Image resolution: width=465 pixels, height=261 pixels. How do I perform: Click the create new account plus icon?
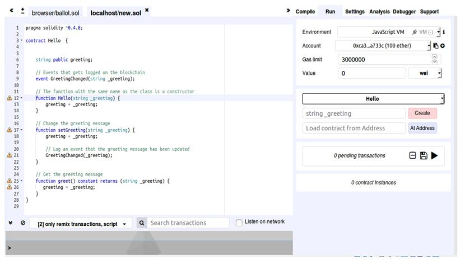[x=443, y=46]
